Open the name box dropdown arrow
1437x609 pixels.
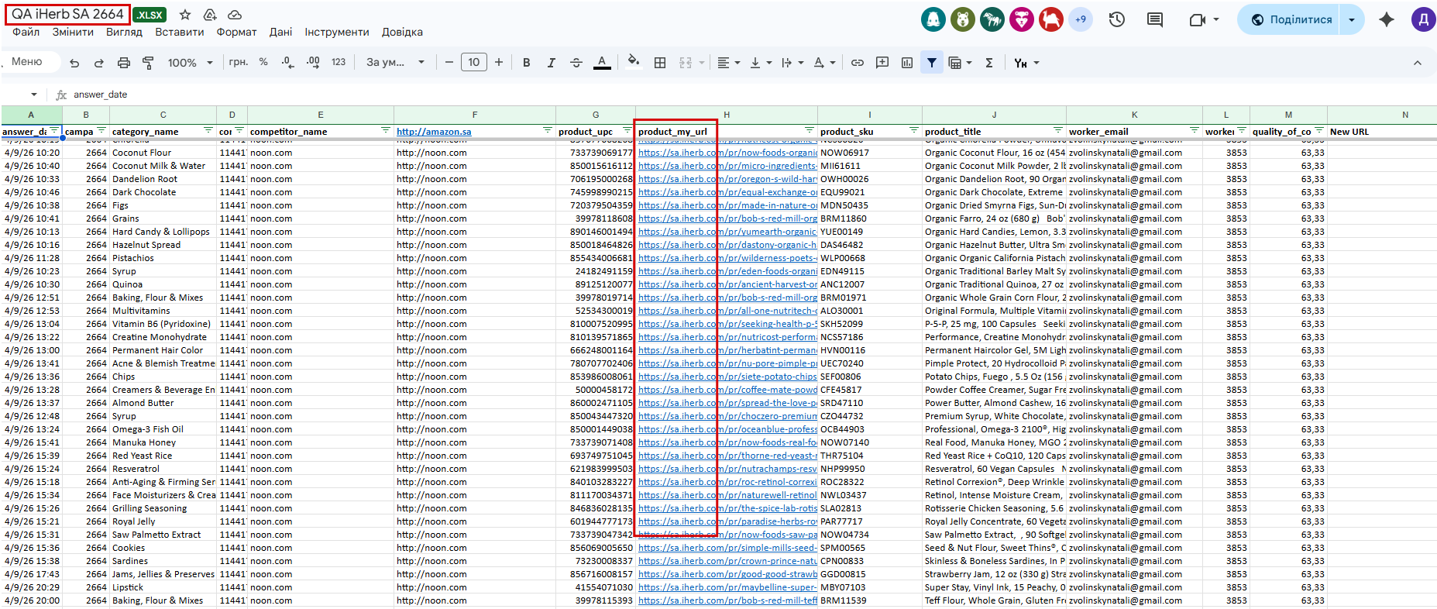pos(34,95)
